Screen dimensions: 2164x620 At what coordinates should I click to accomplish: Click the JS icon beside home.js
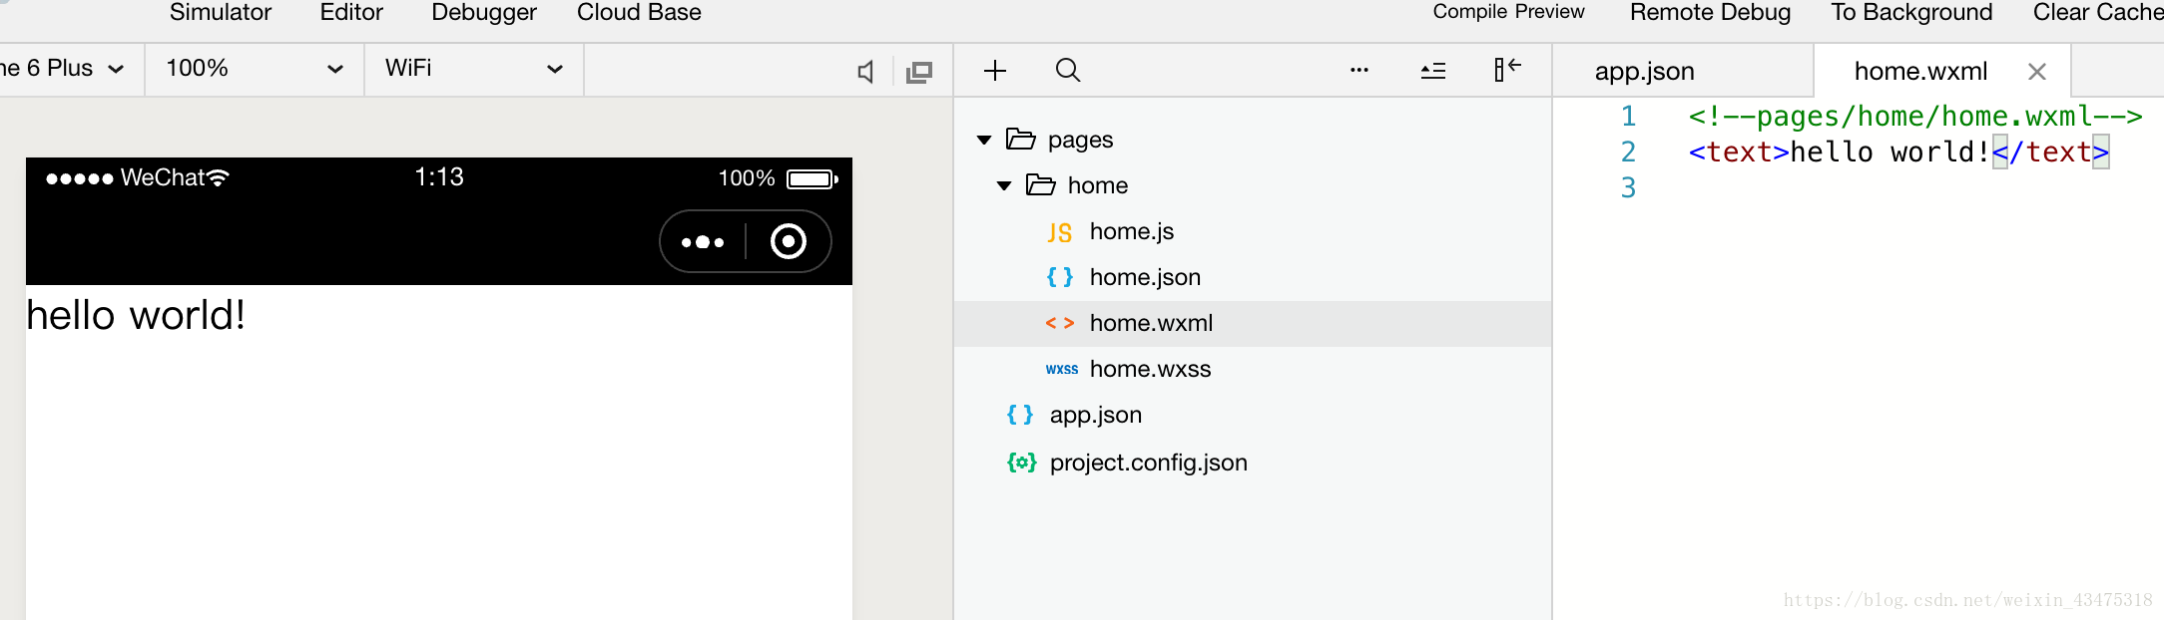point(1060,232)
